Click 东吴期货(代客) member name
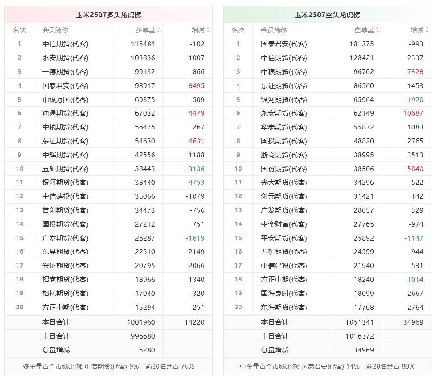 pyautogui.click(x=65, y=252)
